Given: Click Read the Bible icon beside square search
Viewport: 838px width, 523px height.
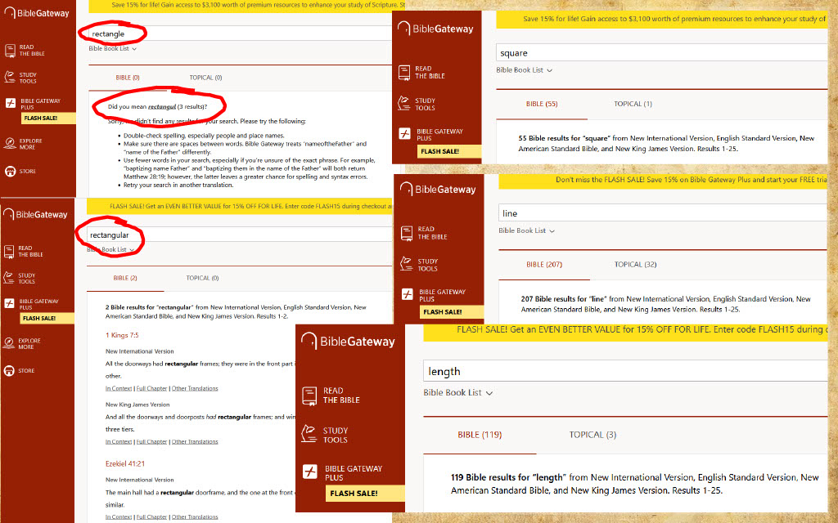Looking at the screenshot, I should (x=404, y=72).
